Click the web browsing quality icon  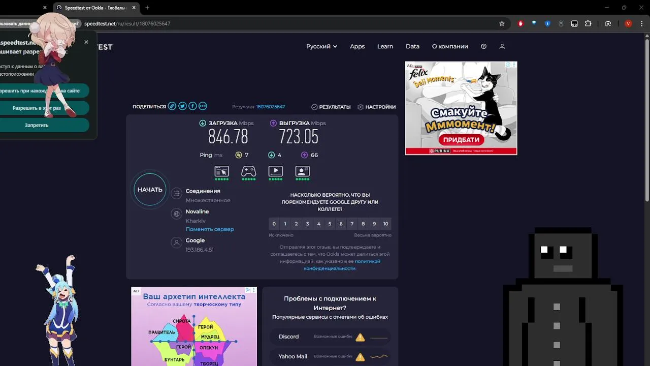222,171
